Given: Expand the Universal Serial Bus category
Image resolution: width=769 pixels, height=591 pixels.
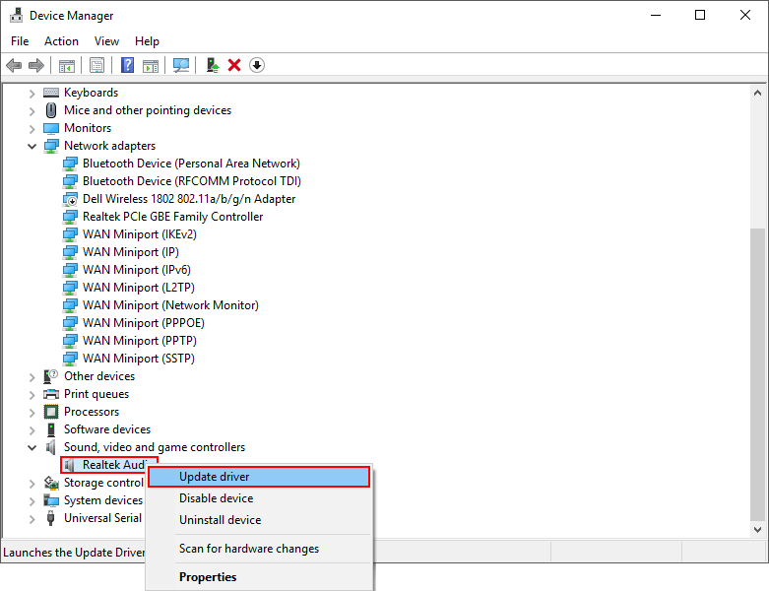Looking at the screenshot, I should [32, 519].
